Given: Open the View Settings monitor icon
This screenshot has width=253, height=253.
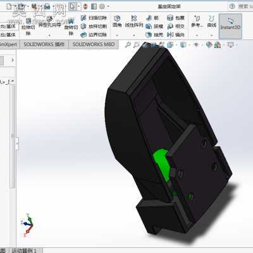Looking at the screenshot, I should tap(231, 45).
